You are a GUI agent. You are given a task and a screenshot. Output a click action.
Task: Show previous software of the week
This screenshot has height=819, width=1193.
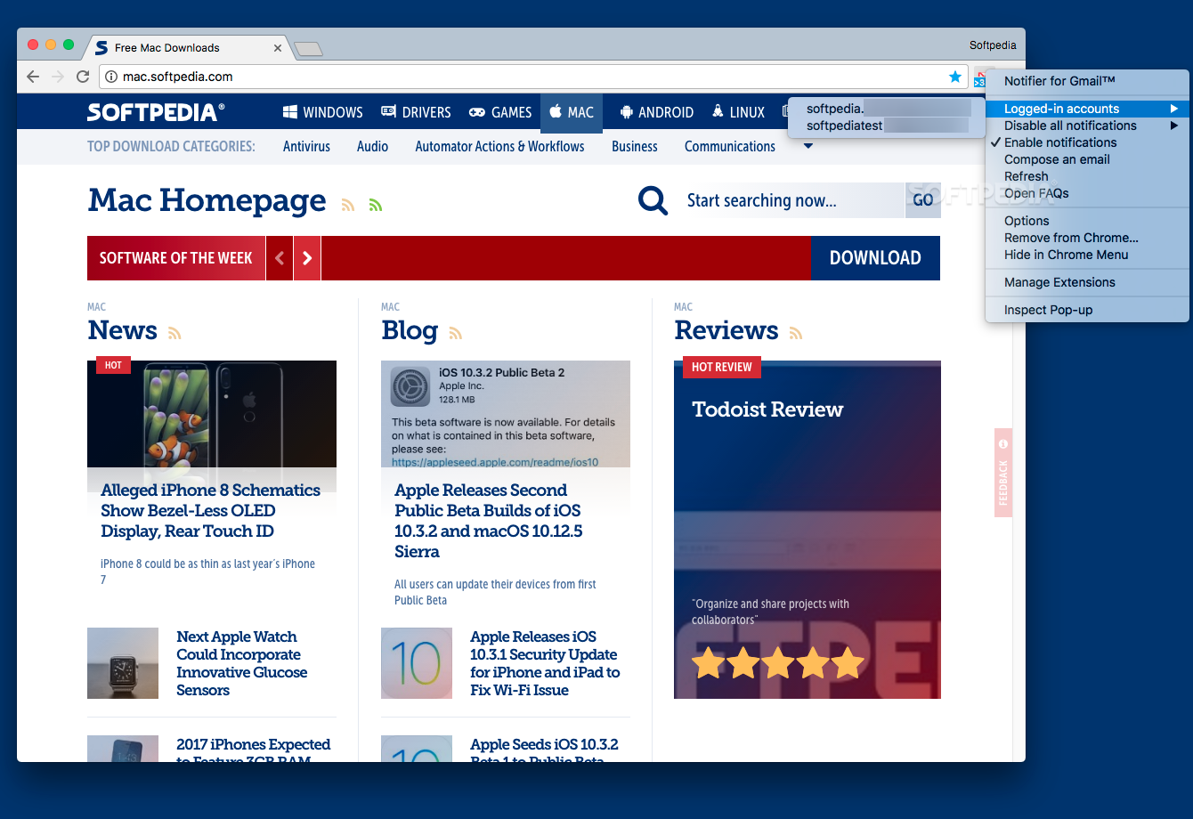click(280, 258)
